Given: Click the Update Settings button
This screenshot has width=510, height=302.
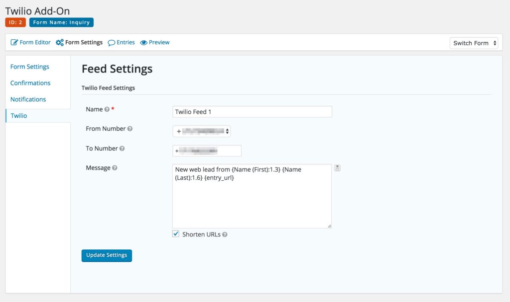Looking at the screenshot, I should (107, 255).
